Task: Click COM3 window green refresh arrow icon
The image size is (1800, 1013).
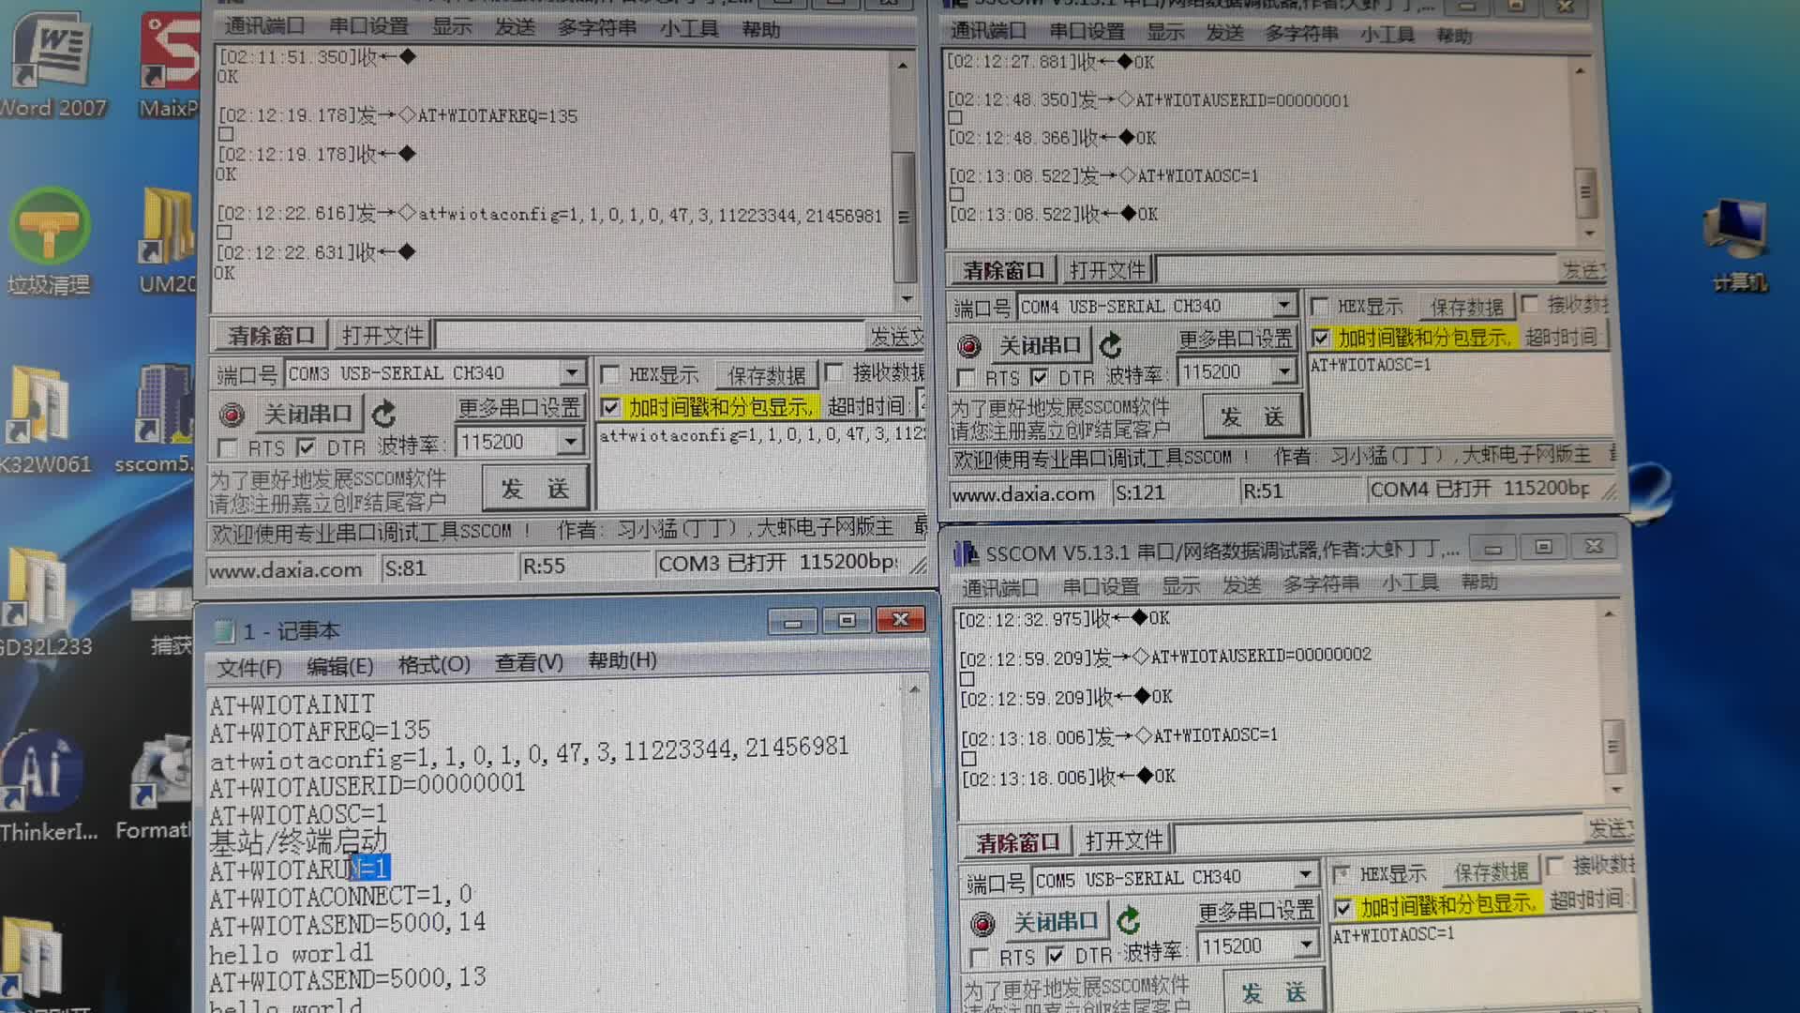Action: tap(384, 414)
